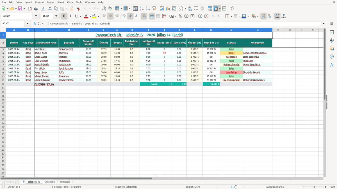Click the Export as PDF icon
The image size is (337, 189).
click(x=30, y=9)
